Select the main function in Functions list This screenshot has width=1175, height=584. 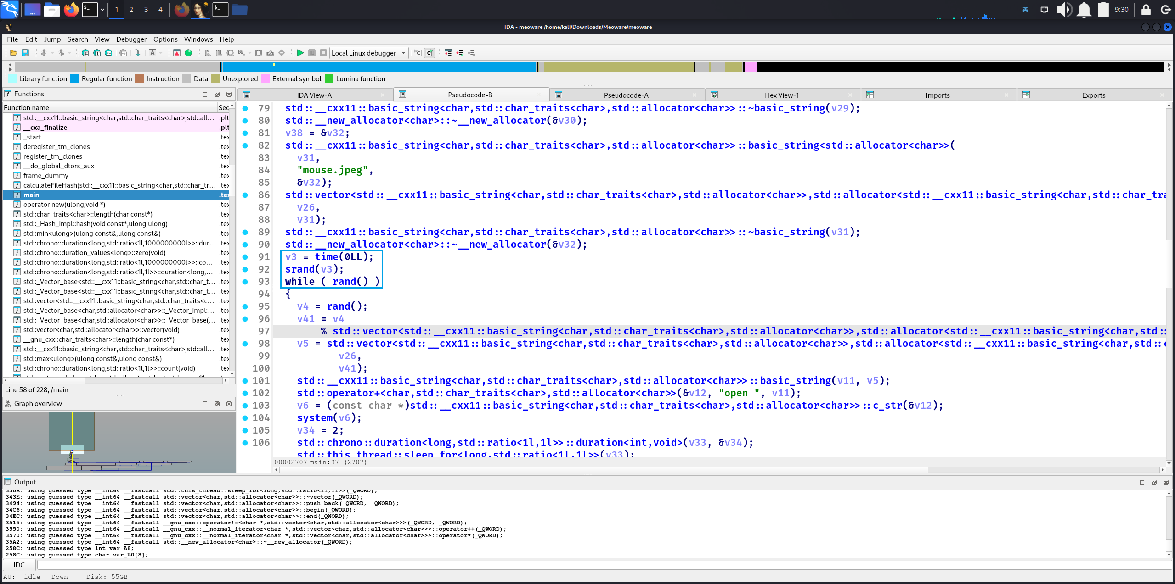(x=116, y=195)
